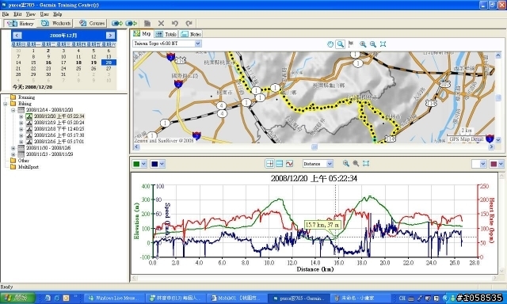The image size is (507, 304).
Task: Open the navy blue graph series dropdown
Action: coord(162,164)
